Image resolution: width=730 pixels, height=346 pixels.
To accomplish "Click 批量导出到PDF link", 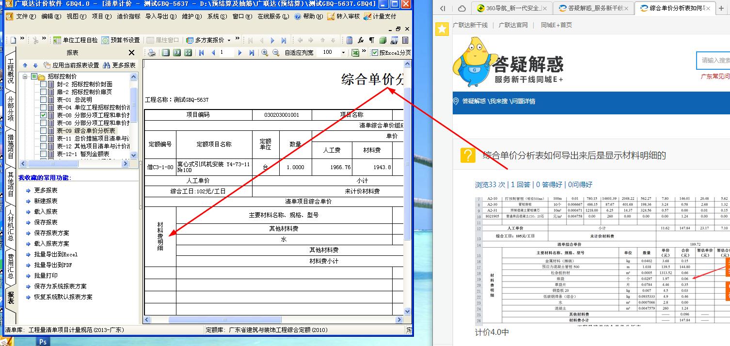I will [x=53, y=265].
